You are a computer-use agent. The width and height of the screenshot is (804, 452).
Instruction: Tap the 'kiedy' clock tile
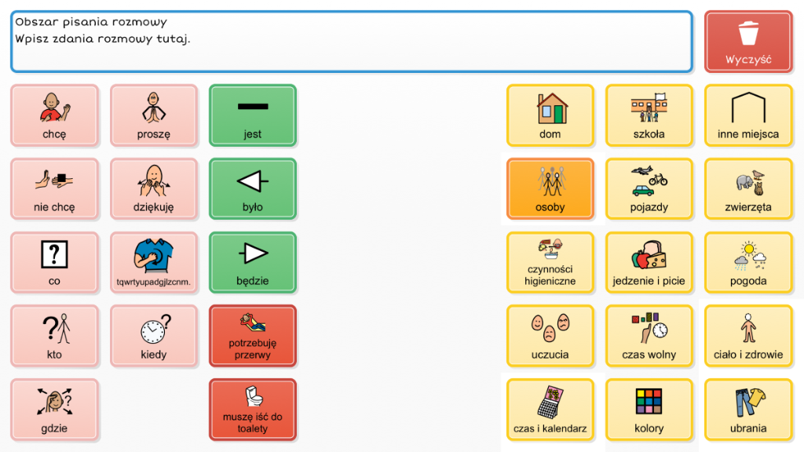tap(153, 336)
